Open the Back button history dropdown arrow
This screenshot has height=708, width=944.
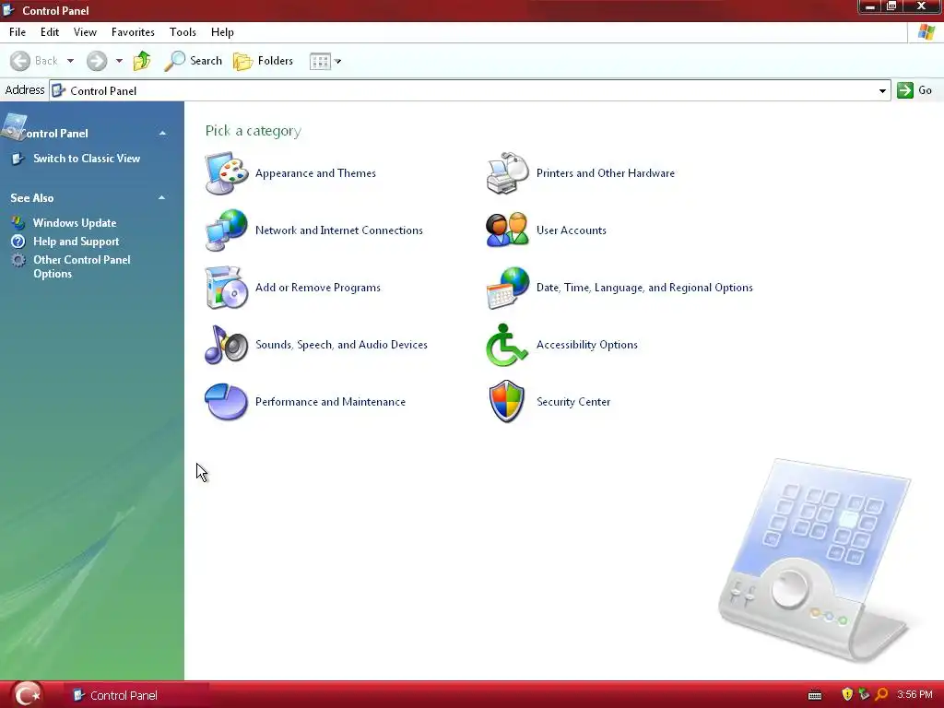[x=70, y=61]
